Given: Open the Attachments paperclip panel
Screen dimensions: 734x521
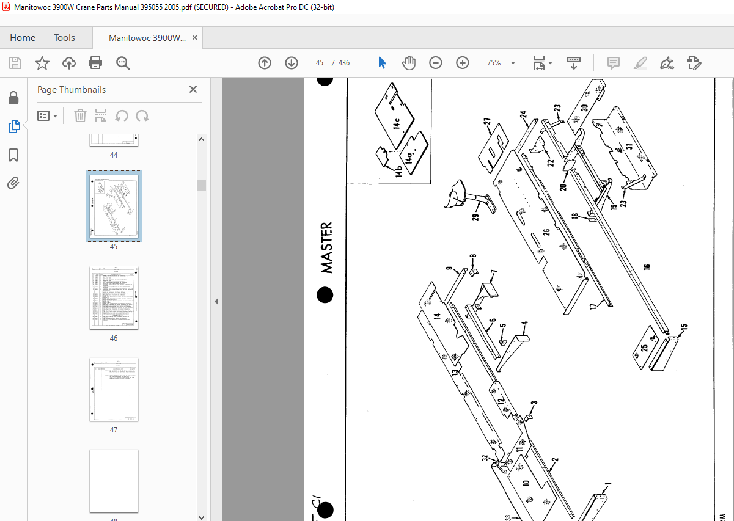Looking at the screenshot, I should tap(13, 183).
